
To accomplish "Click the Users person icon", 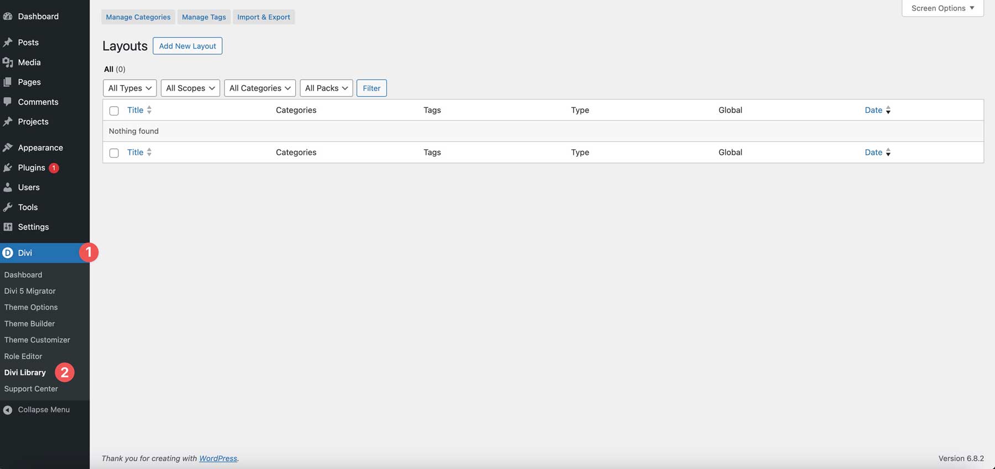I will pyautogui.click(x=8, y=187).
